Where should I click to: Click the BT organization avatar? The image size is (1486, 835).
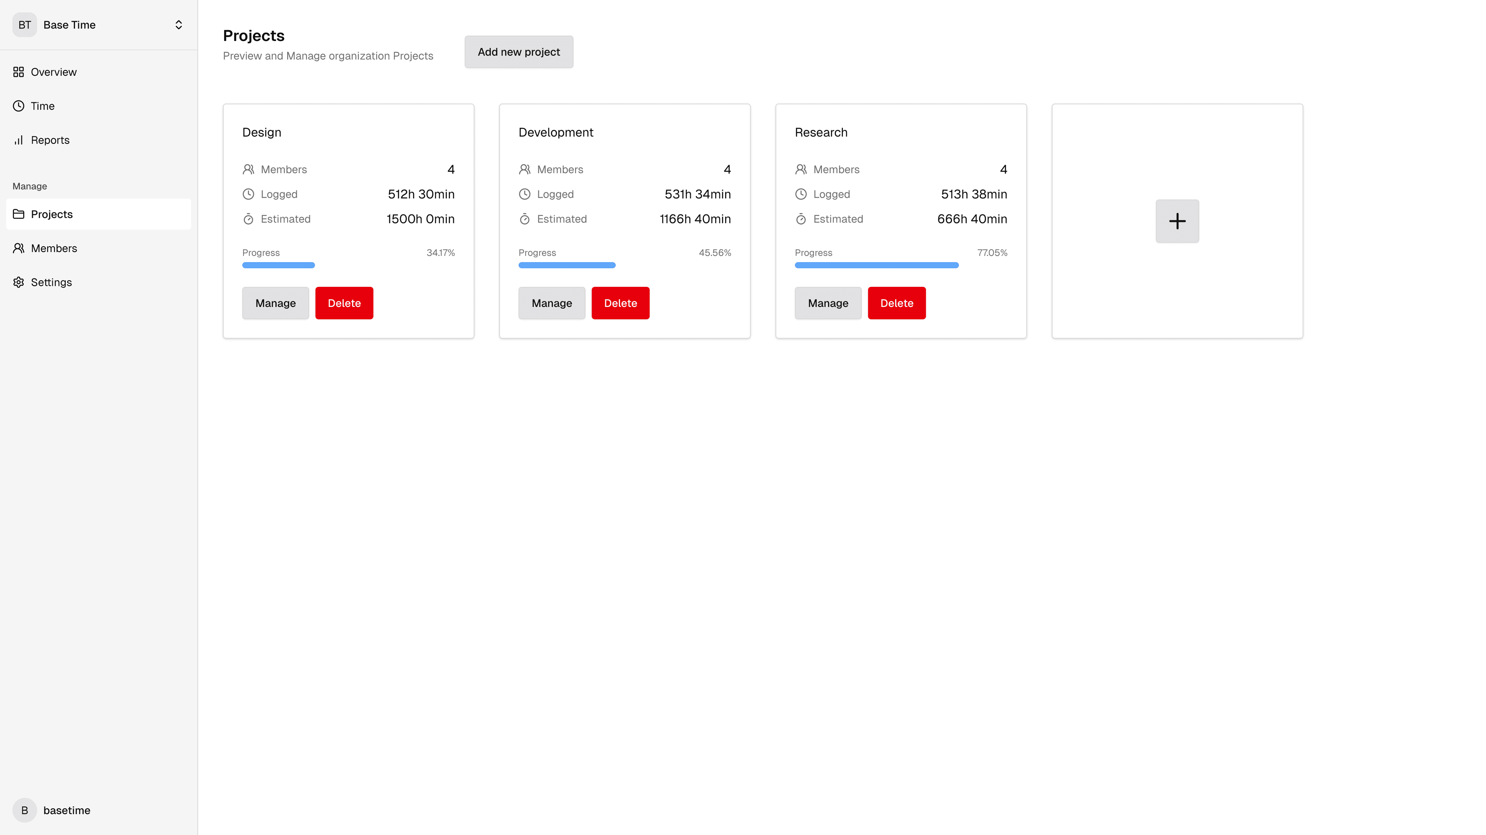tap(24, 25)
